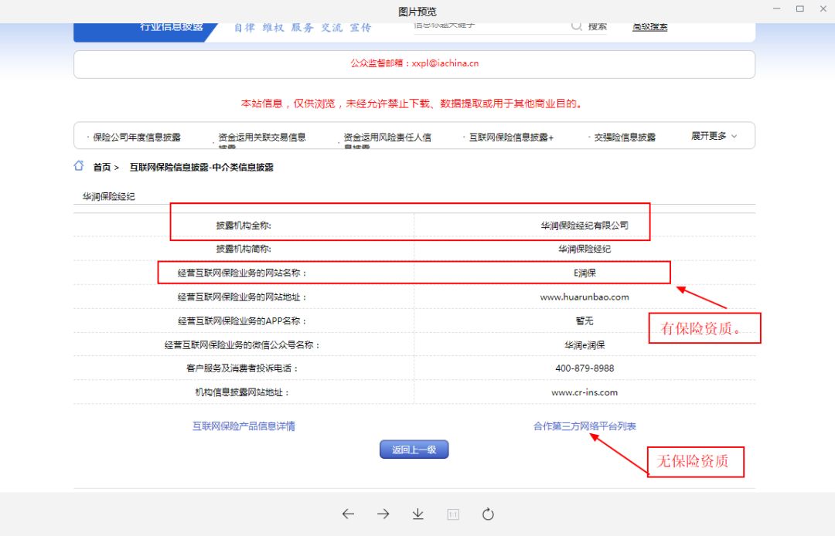Click the 经营互联网保险业务的APP名称 label
The height and width of the screenshot is (536, 835).
point(242,321)
